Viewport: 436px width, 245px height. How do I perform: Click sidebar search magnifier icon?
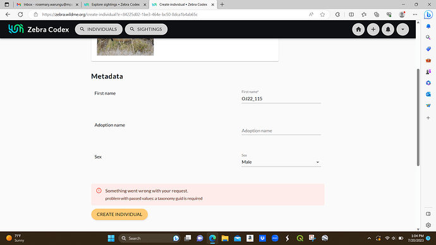click(x=428, y=37)
